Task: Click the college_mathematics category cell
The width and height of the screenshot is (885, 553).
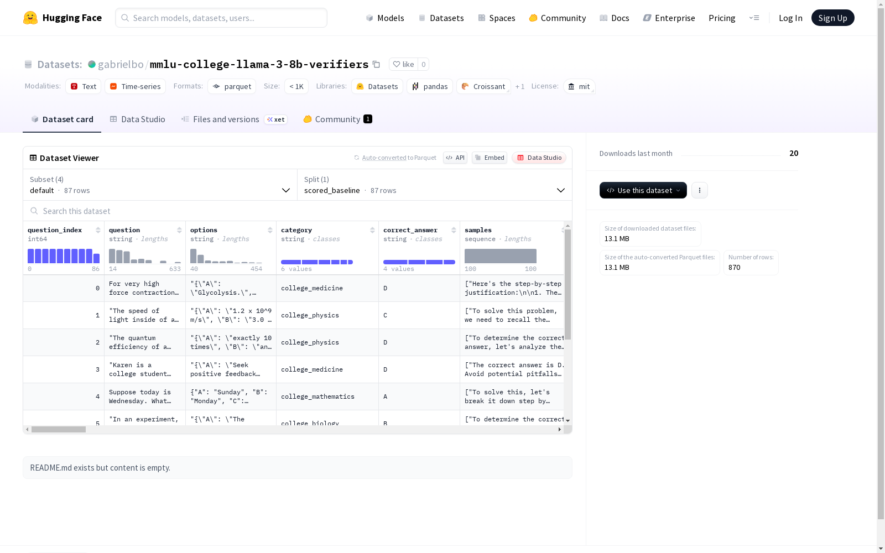Action: [x=327, y=397]
